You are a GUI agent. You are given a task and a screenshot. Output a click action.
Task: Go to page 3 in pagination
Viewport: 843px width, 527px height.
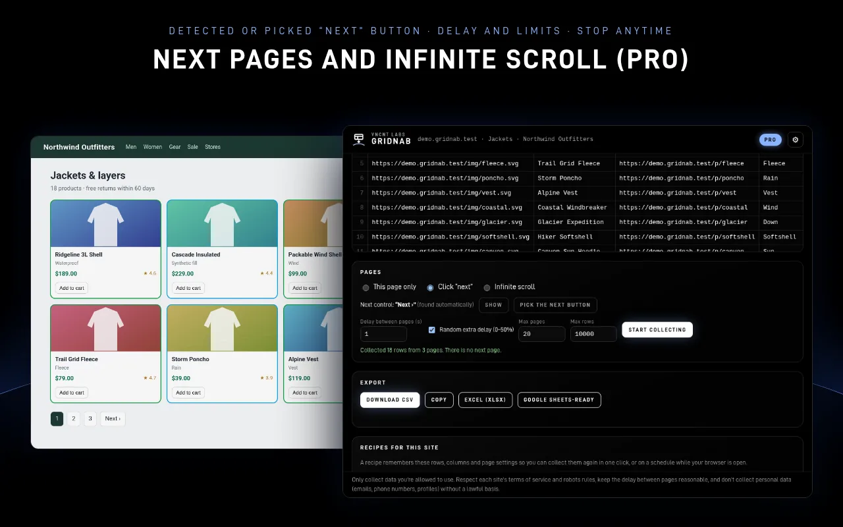90,418
